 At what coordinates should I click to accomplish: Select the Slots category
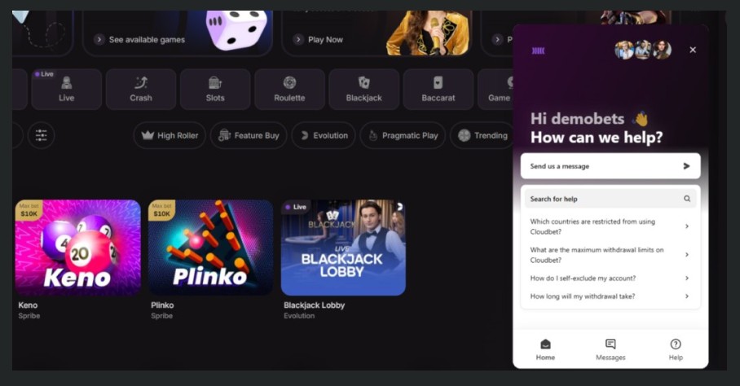(215, 89)
